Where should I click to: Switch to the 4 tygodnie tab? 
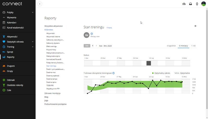coord(171,46)
